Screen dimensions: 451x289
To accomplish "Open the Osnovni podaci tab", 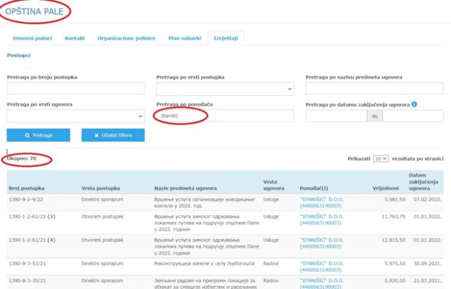I will 32,38.
